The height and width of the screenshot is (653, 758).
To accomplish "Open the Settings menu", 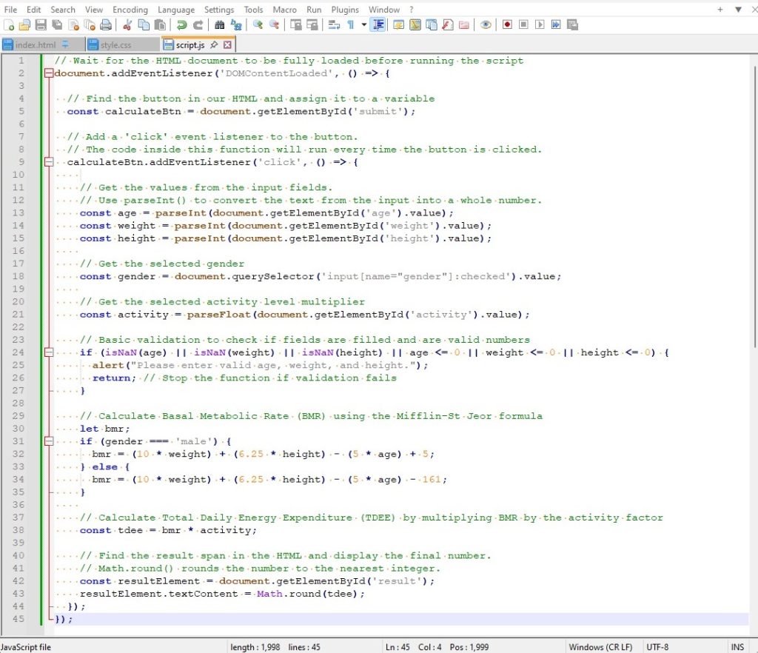I will (x=219, y=10).
